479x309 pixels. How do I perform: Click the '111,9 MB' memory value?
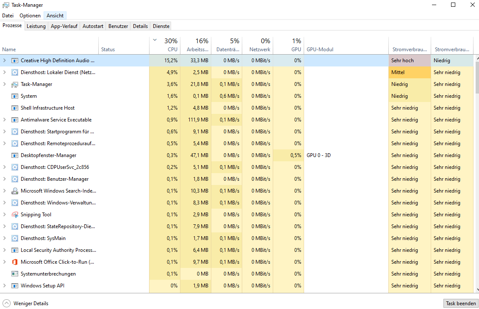click(198, 120)
